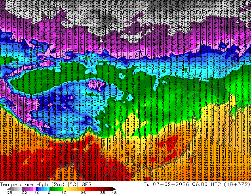Click the 0 legend label
Screen dimensions: 251x194
(x=49, y=192)
